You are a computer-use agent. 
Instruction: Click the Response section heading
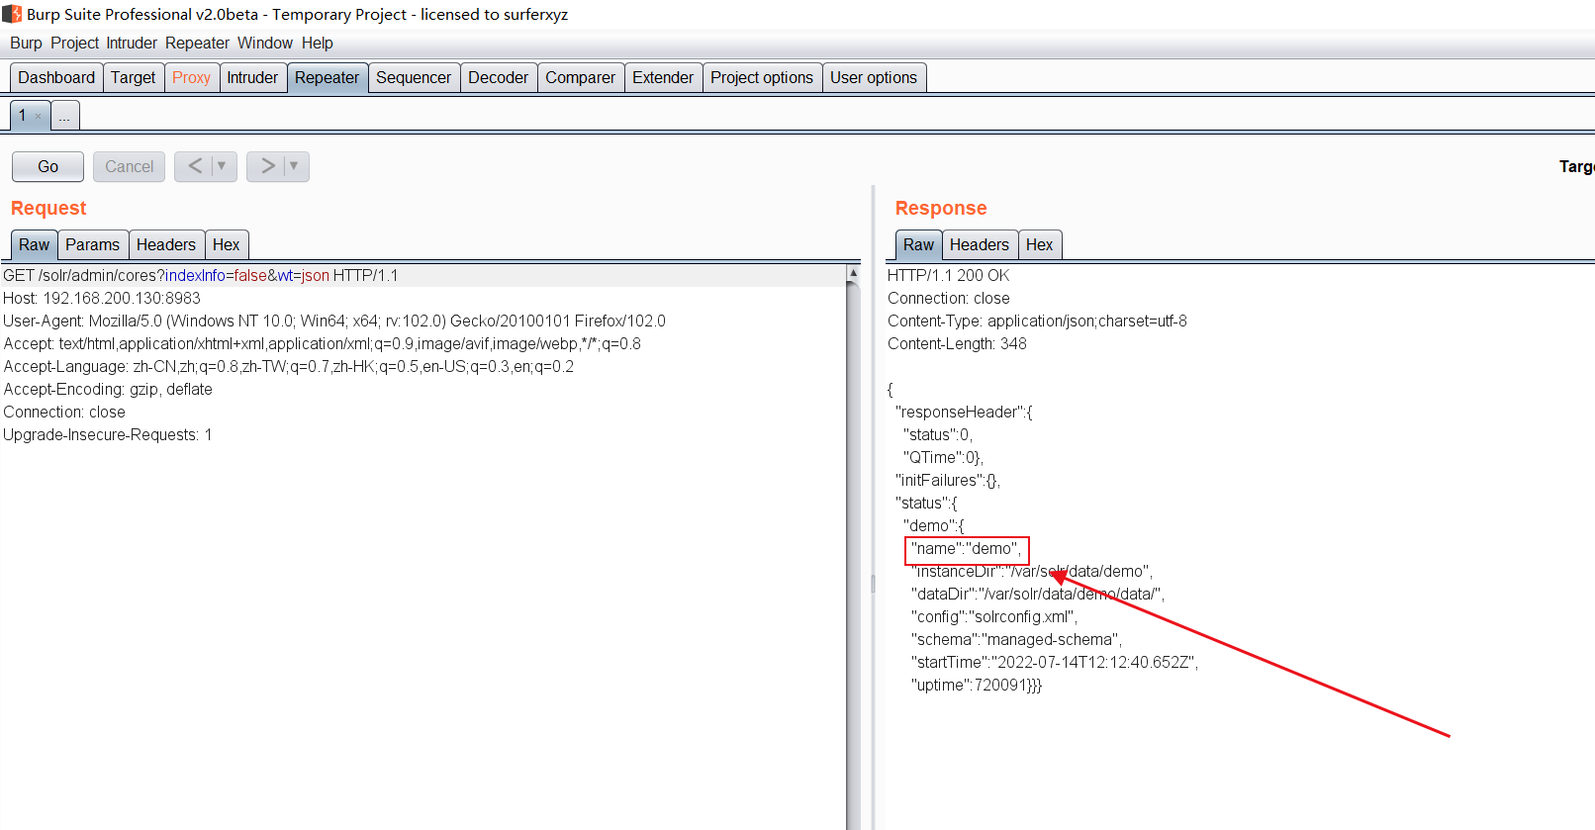point(941,208)
